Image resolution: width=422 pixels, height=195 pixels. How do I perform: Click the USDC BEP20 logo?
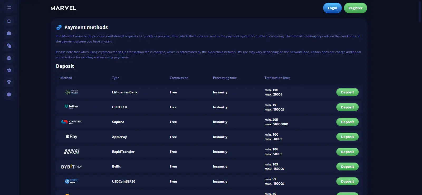pos(72,181)
